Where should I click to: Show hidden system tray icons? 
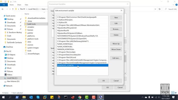coord(142,97)
